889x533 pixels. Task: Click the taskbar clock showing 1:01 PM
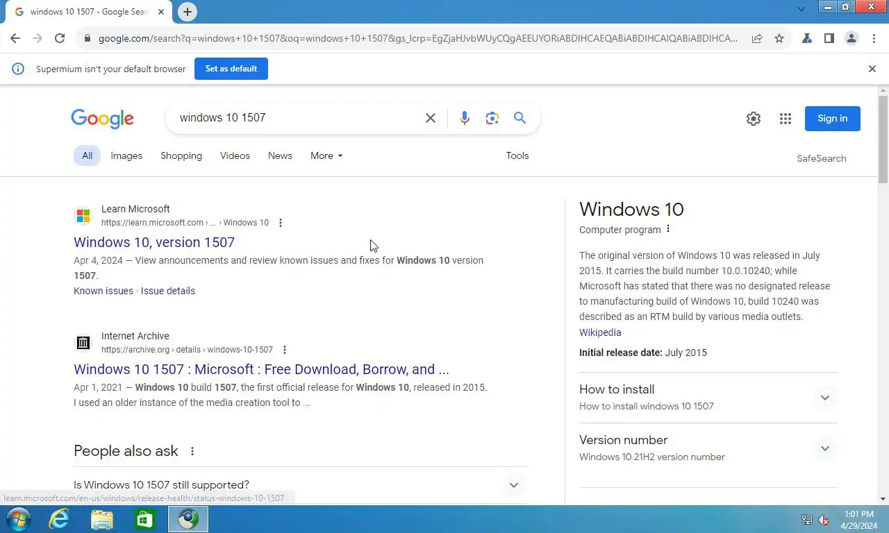tap(858, 520)
